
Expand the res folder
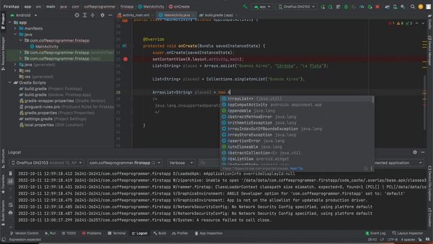coord(15,70)
